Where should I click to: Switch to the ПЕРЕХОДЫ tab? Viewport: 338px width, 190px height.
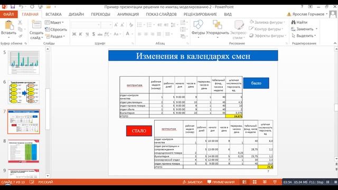click(100, 14)
